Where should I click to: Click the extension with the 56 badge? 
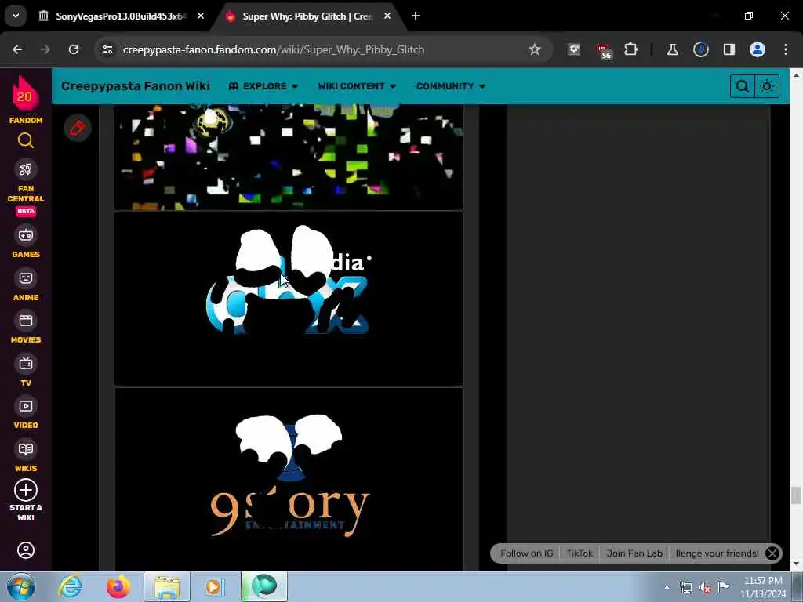(603, 50)
